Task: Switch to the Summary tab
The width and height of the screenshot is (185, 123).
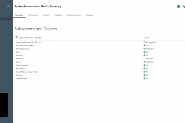Action: click(19, 15)
